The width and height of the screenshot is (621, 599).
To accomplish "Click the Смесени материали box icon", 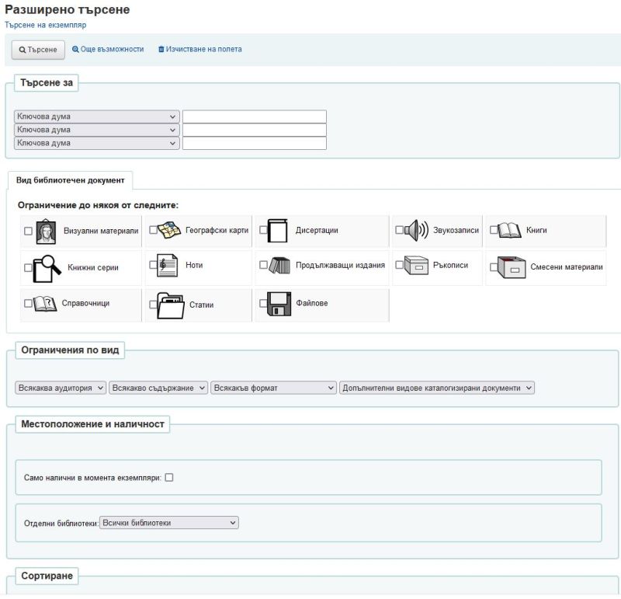I will (512, 267).
